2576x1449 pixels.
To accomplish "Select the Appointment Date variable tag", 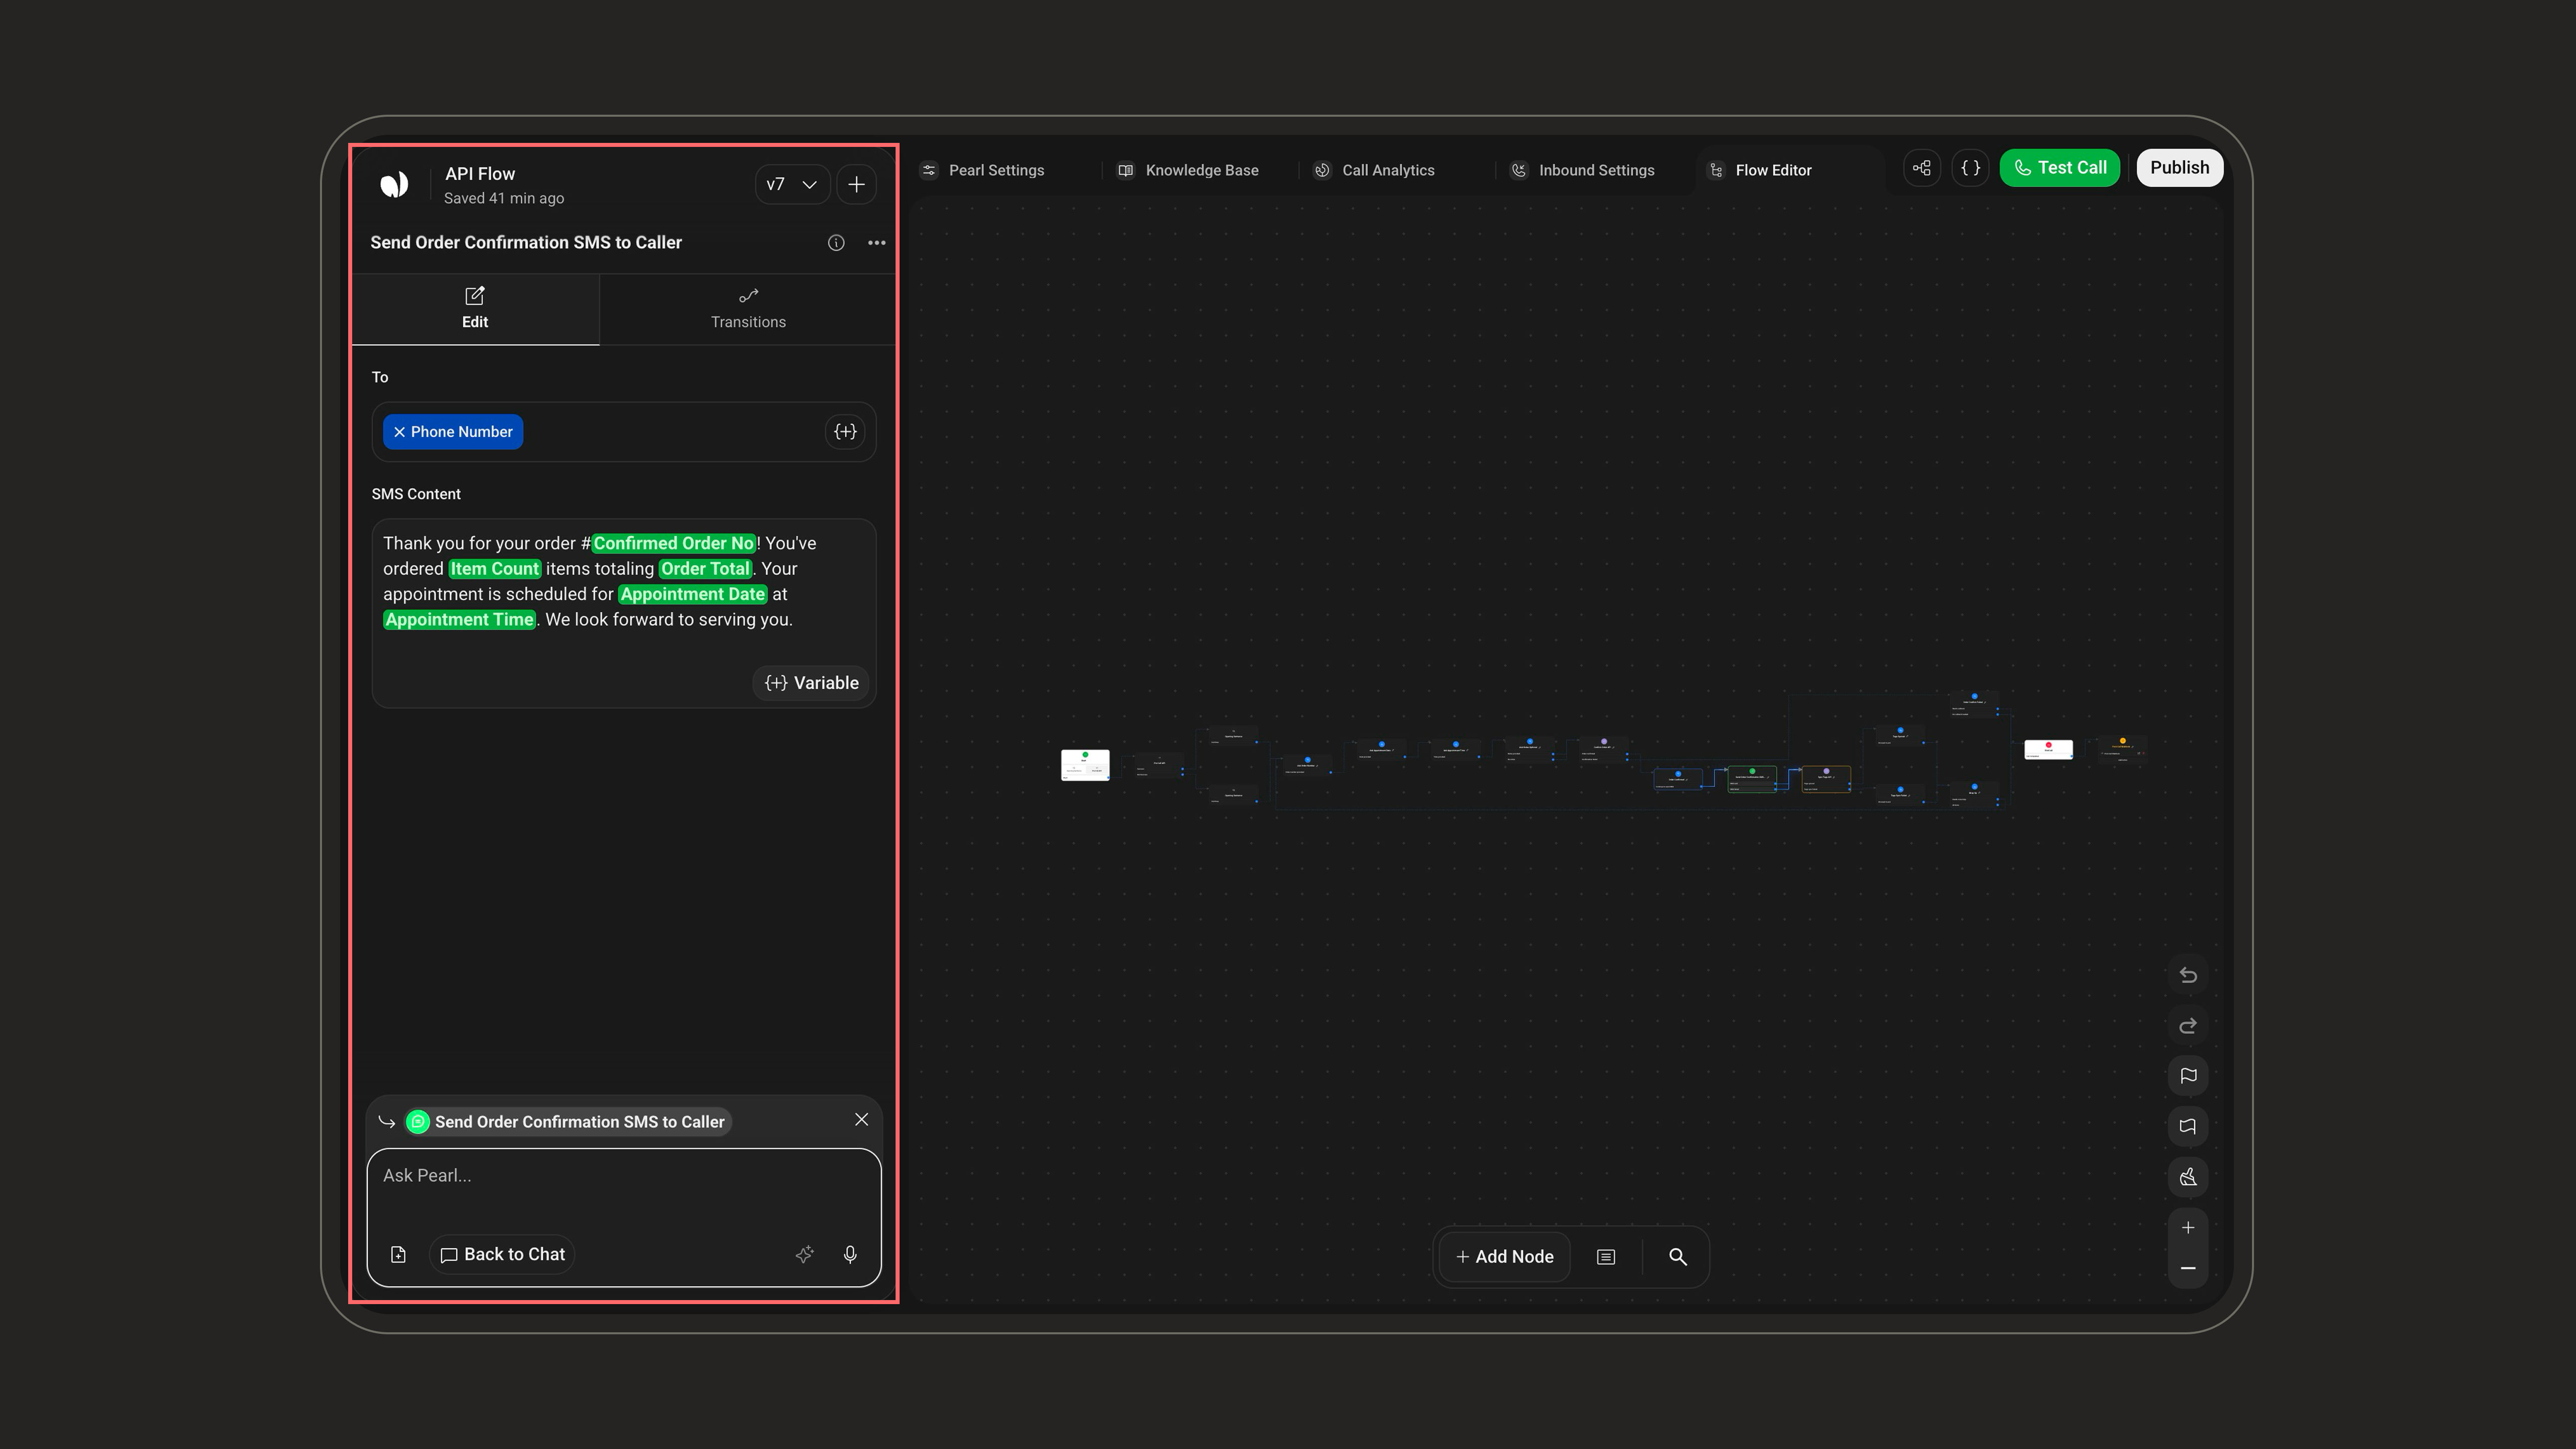I will [693, 594].
